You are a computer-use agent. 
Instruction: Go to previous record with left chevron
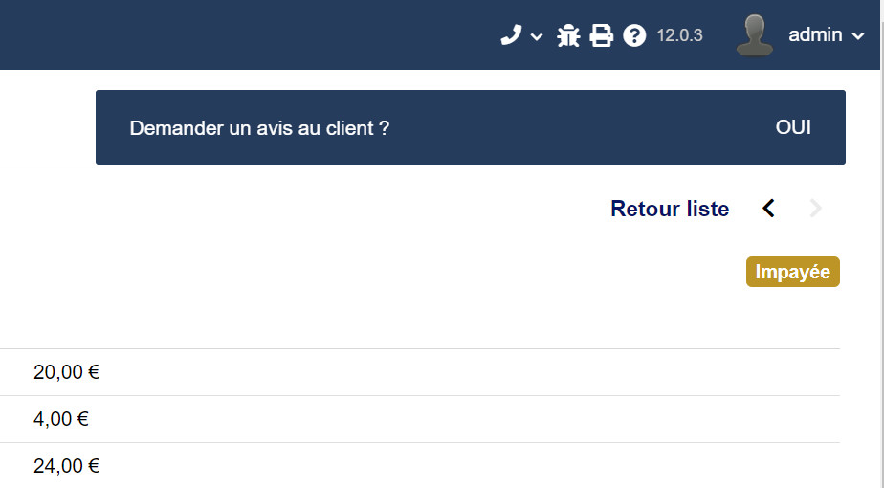(x=768, y=209)
